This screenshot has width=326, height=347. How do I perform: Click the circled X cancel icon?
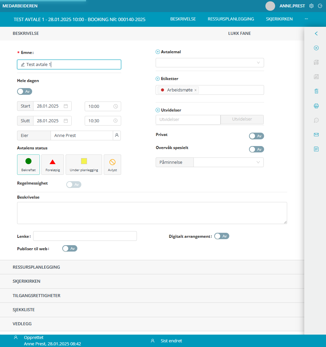[x=316, y=48]
